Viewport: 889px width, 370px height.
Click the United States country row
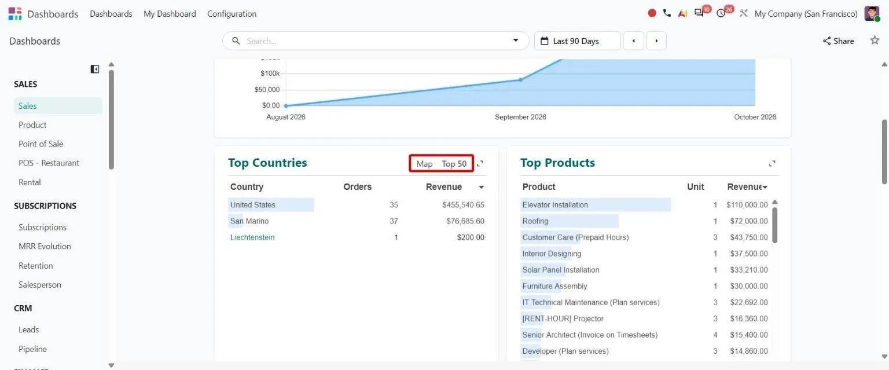coord(357,205)
